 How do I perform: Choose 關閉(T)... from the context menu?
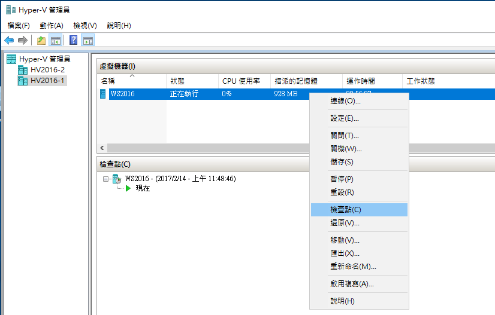(359, 136)
